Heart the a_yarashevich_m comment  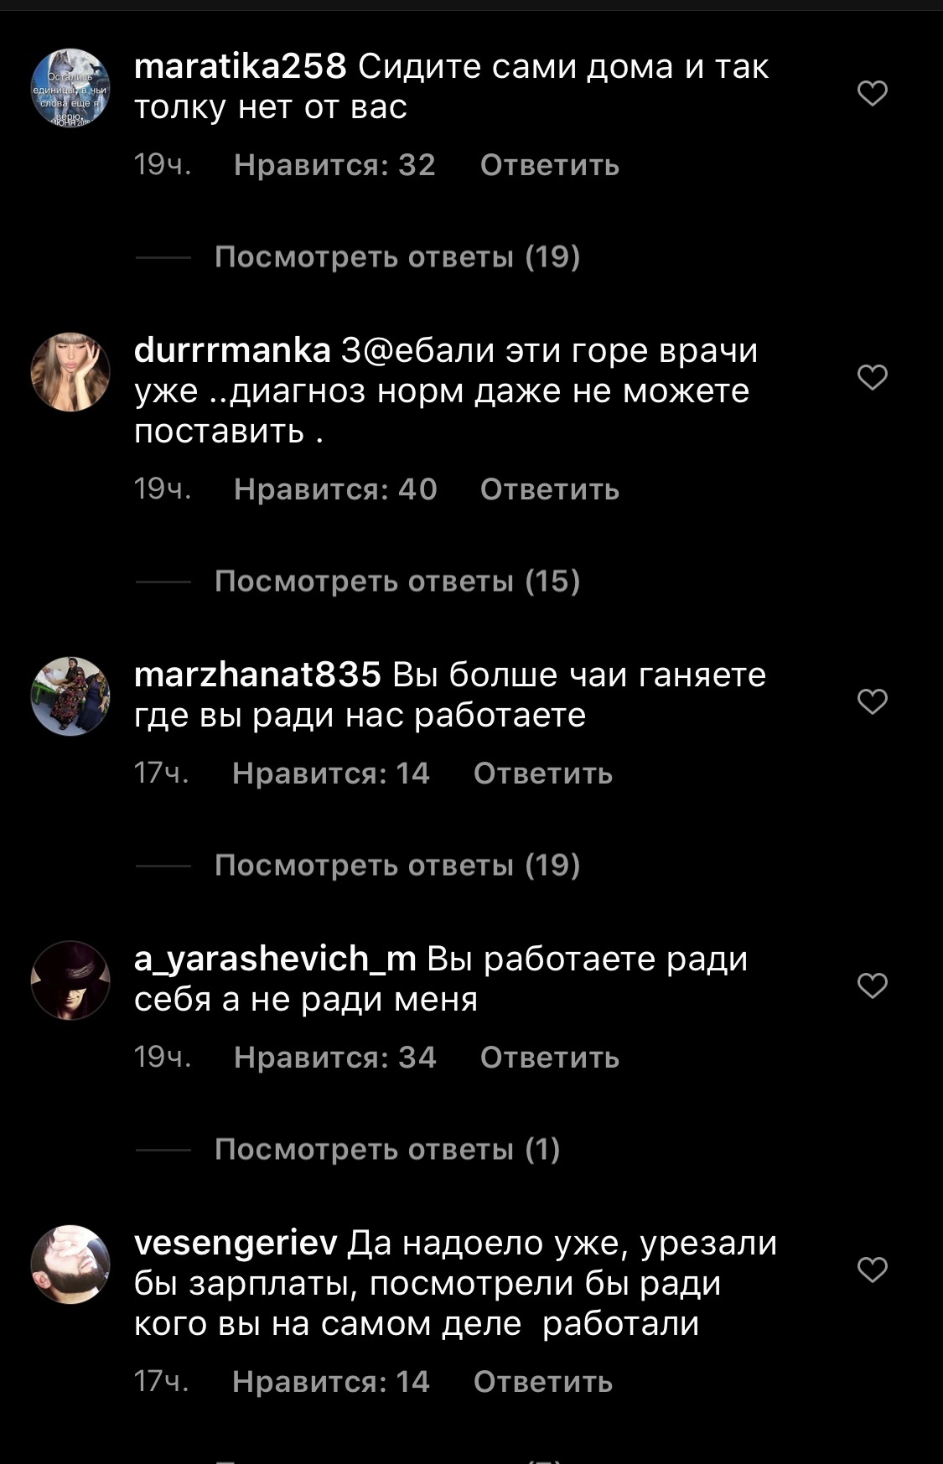point(873,985)
